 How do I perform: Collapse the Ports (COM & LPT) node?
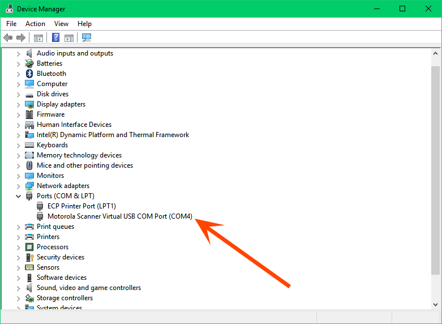[18, 196]
